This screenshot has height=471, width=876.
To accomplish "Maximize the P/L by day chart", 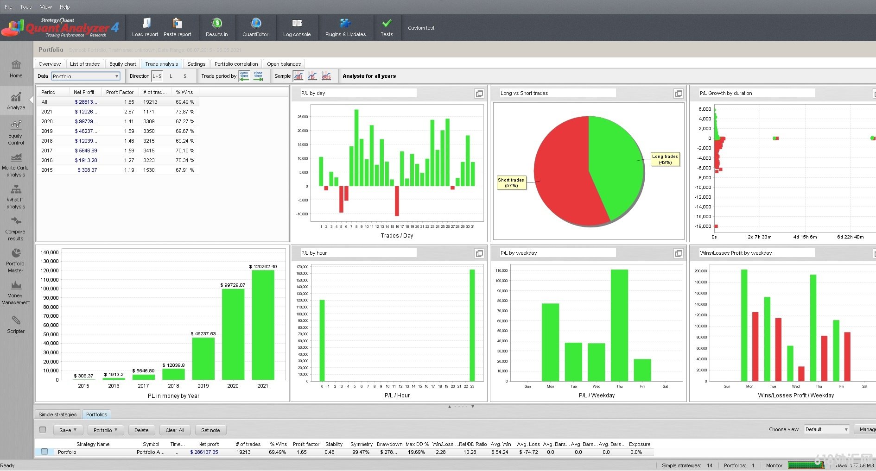I will click(x=479, y=94).
